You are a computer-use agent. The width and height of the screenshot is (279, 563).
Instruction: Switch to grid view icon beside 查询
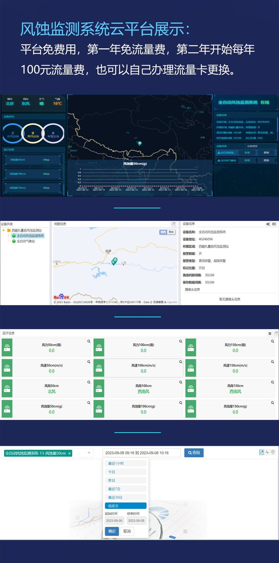(x=261, y=452)
